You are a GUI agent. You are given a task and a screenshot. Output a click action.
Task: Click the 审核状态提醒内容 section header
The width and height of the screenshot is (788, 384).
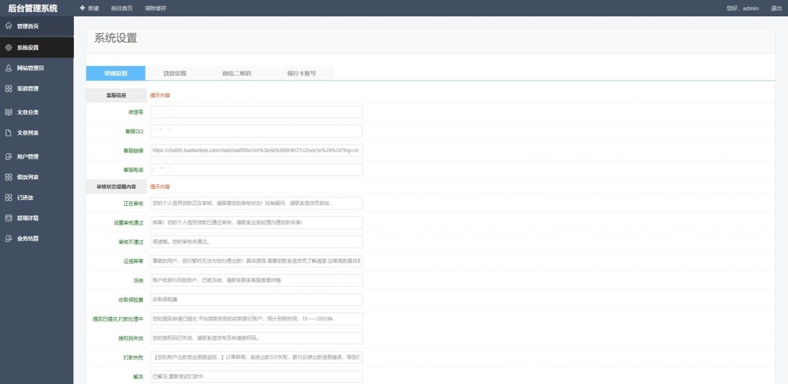[116, 187]
